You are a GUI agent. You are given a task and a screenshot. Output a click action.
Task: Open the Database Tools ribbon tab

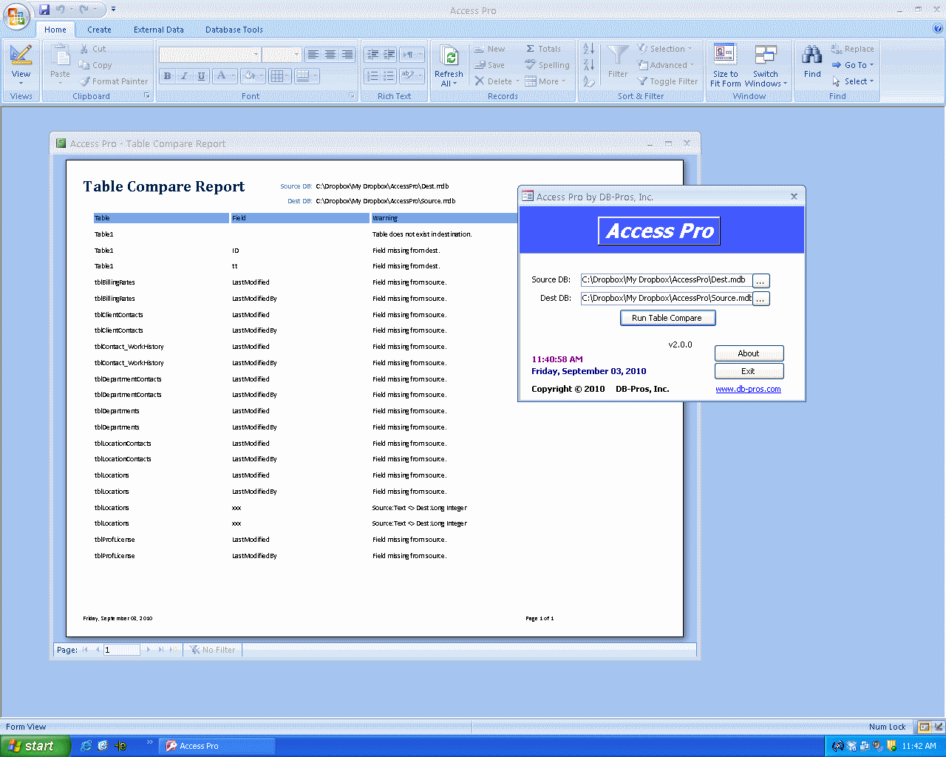click(x=234, y=30)
